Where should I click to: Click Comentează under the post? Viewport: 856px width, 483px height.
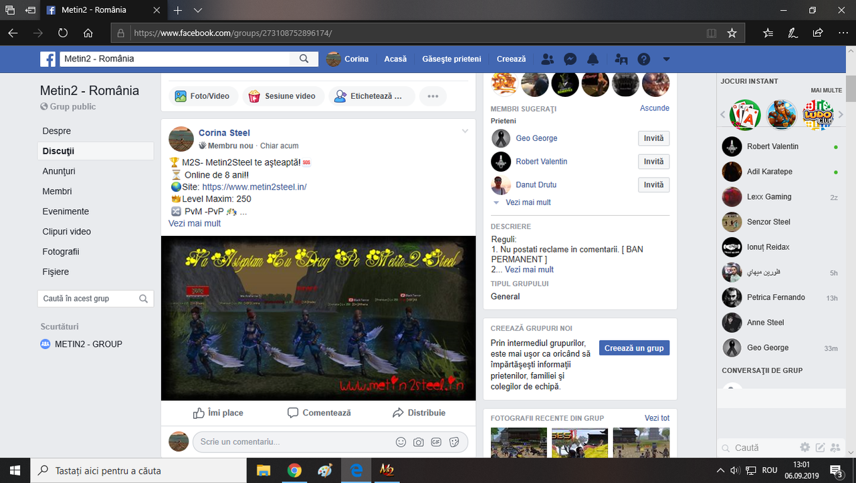(x=319, y=413)
